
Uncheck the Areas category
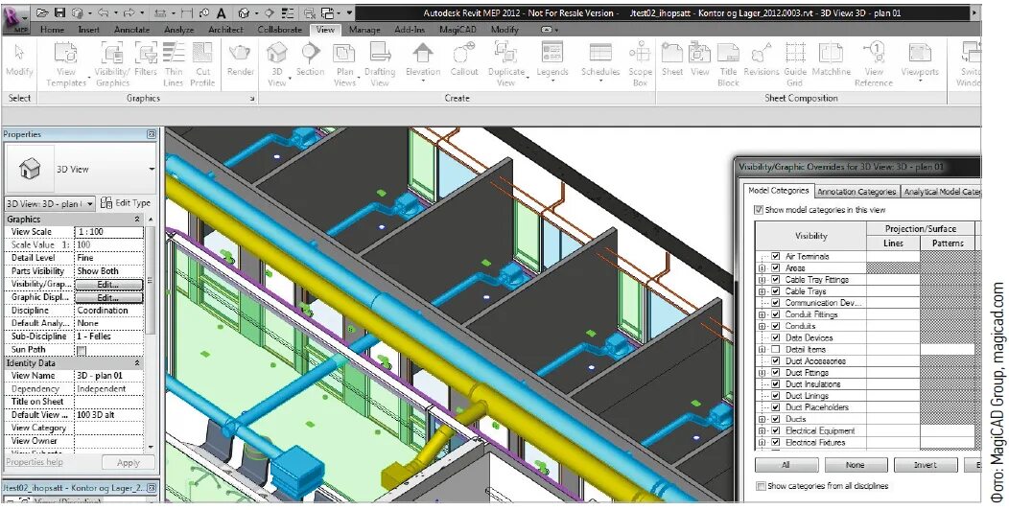775,267
